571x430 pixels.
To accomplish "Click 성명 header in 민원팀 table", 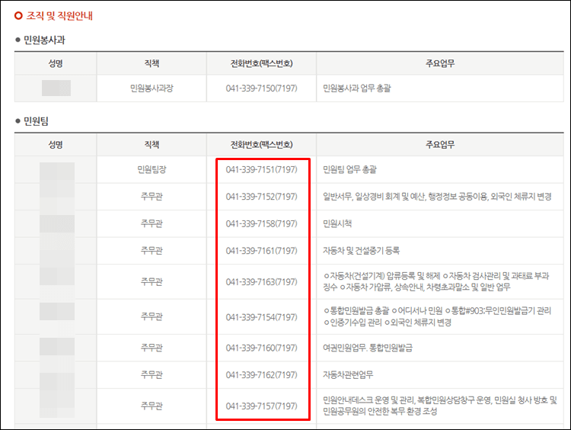I will pyautogui.click(x=56, y=145).
